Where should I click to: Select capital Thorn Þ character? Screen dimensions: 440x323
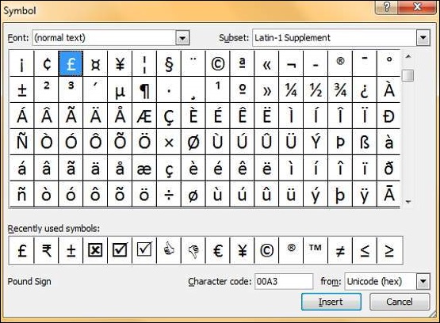coord(340,142)
